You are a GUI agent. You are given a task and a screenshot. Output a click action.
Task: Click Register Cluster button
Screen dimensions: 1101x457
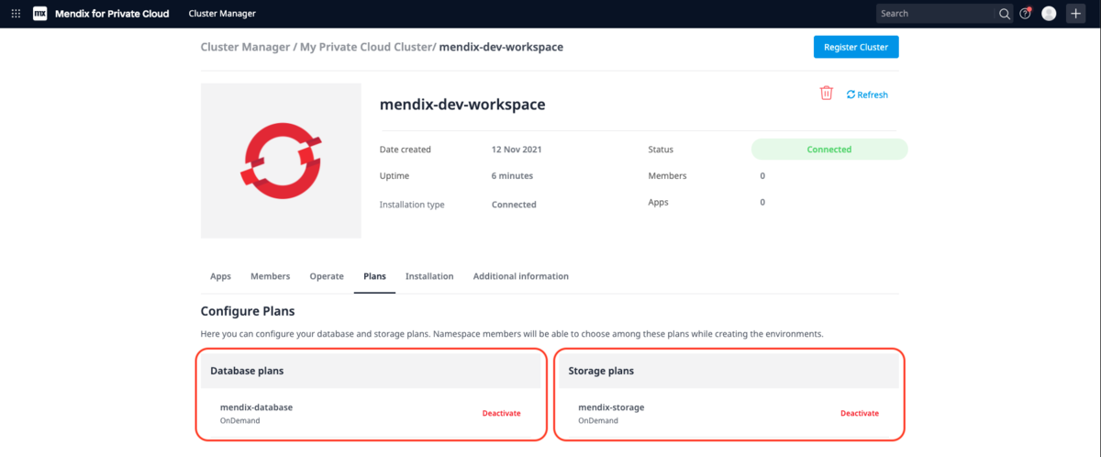pyautogui.click(x=856, y=47)
